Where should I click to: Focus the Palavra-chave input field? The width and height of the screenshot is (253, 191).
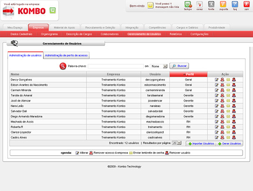[116, 66]
